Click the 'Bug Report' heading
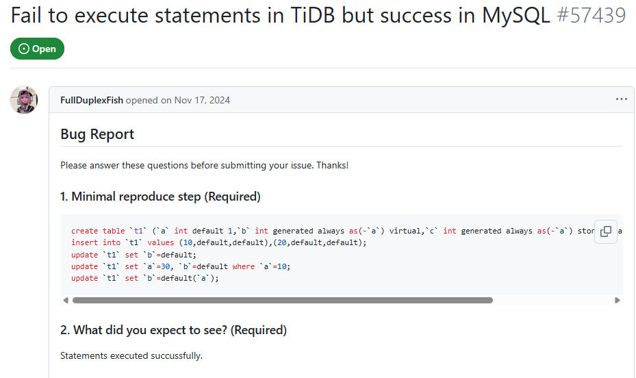 (x=97, y=134)
